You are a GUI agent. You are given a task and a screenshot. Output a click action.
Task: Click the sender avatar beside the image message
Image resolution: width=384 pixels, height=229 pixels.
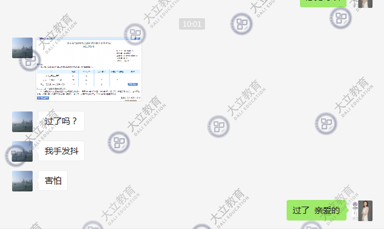[x=22, y=48]
